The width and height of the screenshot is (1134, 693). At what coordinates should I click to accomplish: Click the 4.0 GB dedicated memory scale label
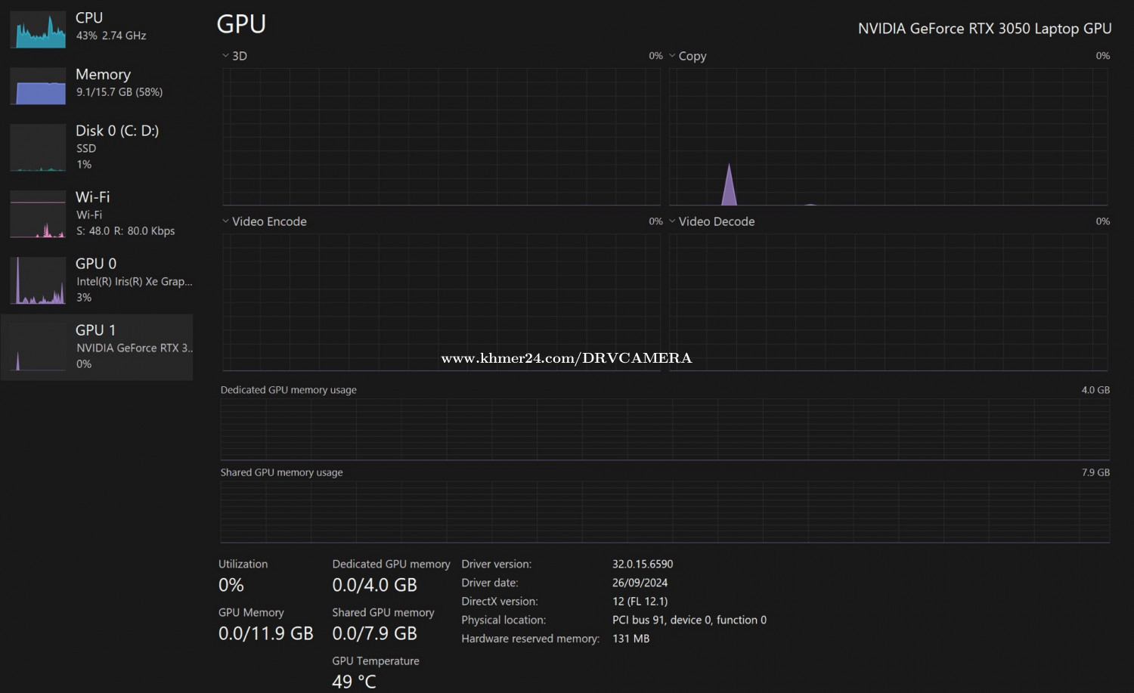click(x=1095, y=390)
